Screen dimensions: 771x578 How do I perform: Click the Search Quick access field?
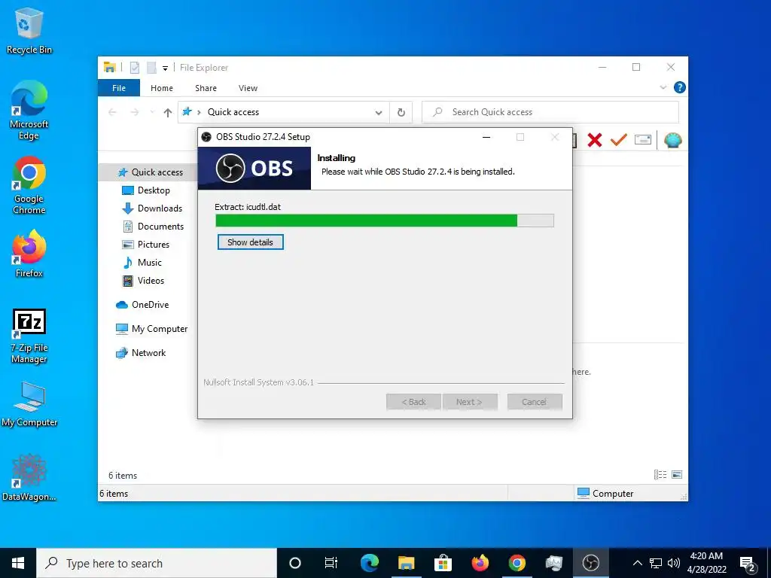point(550,112)
